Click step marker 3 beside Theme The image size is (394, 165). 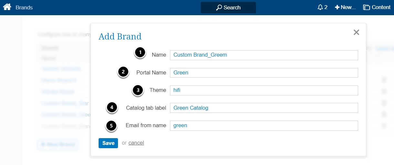[138, 90]
